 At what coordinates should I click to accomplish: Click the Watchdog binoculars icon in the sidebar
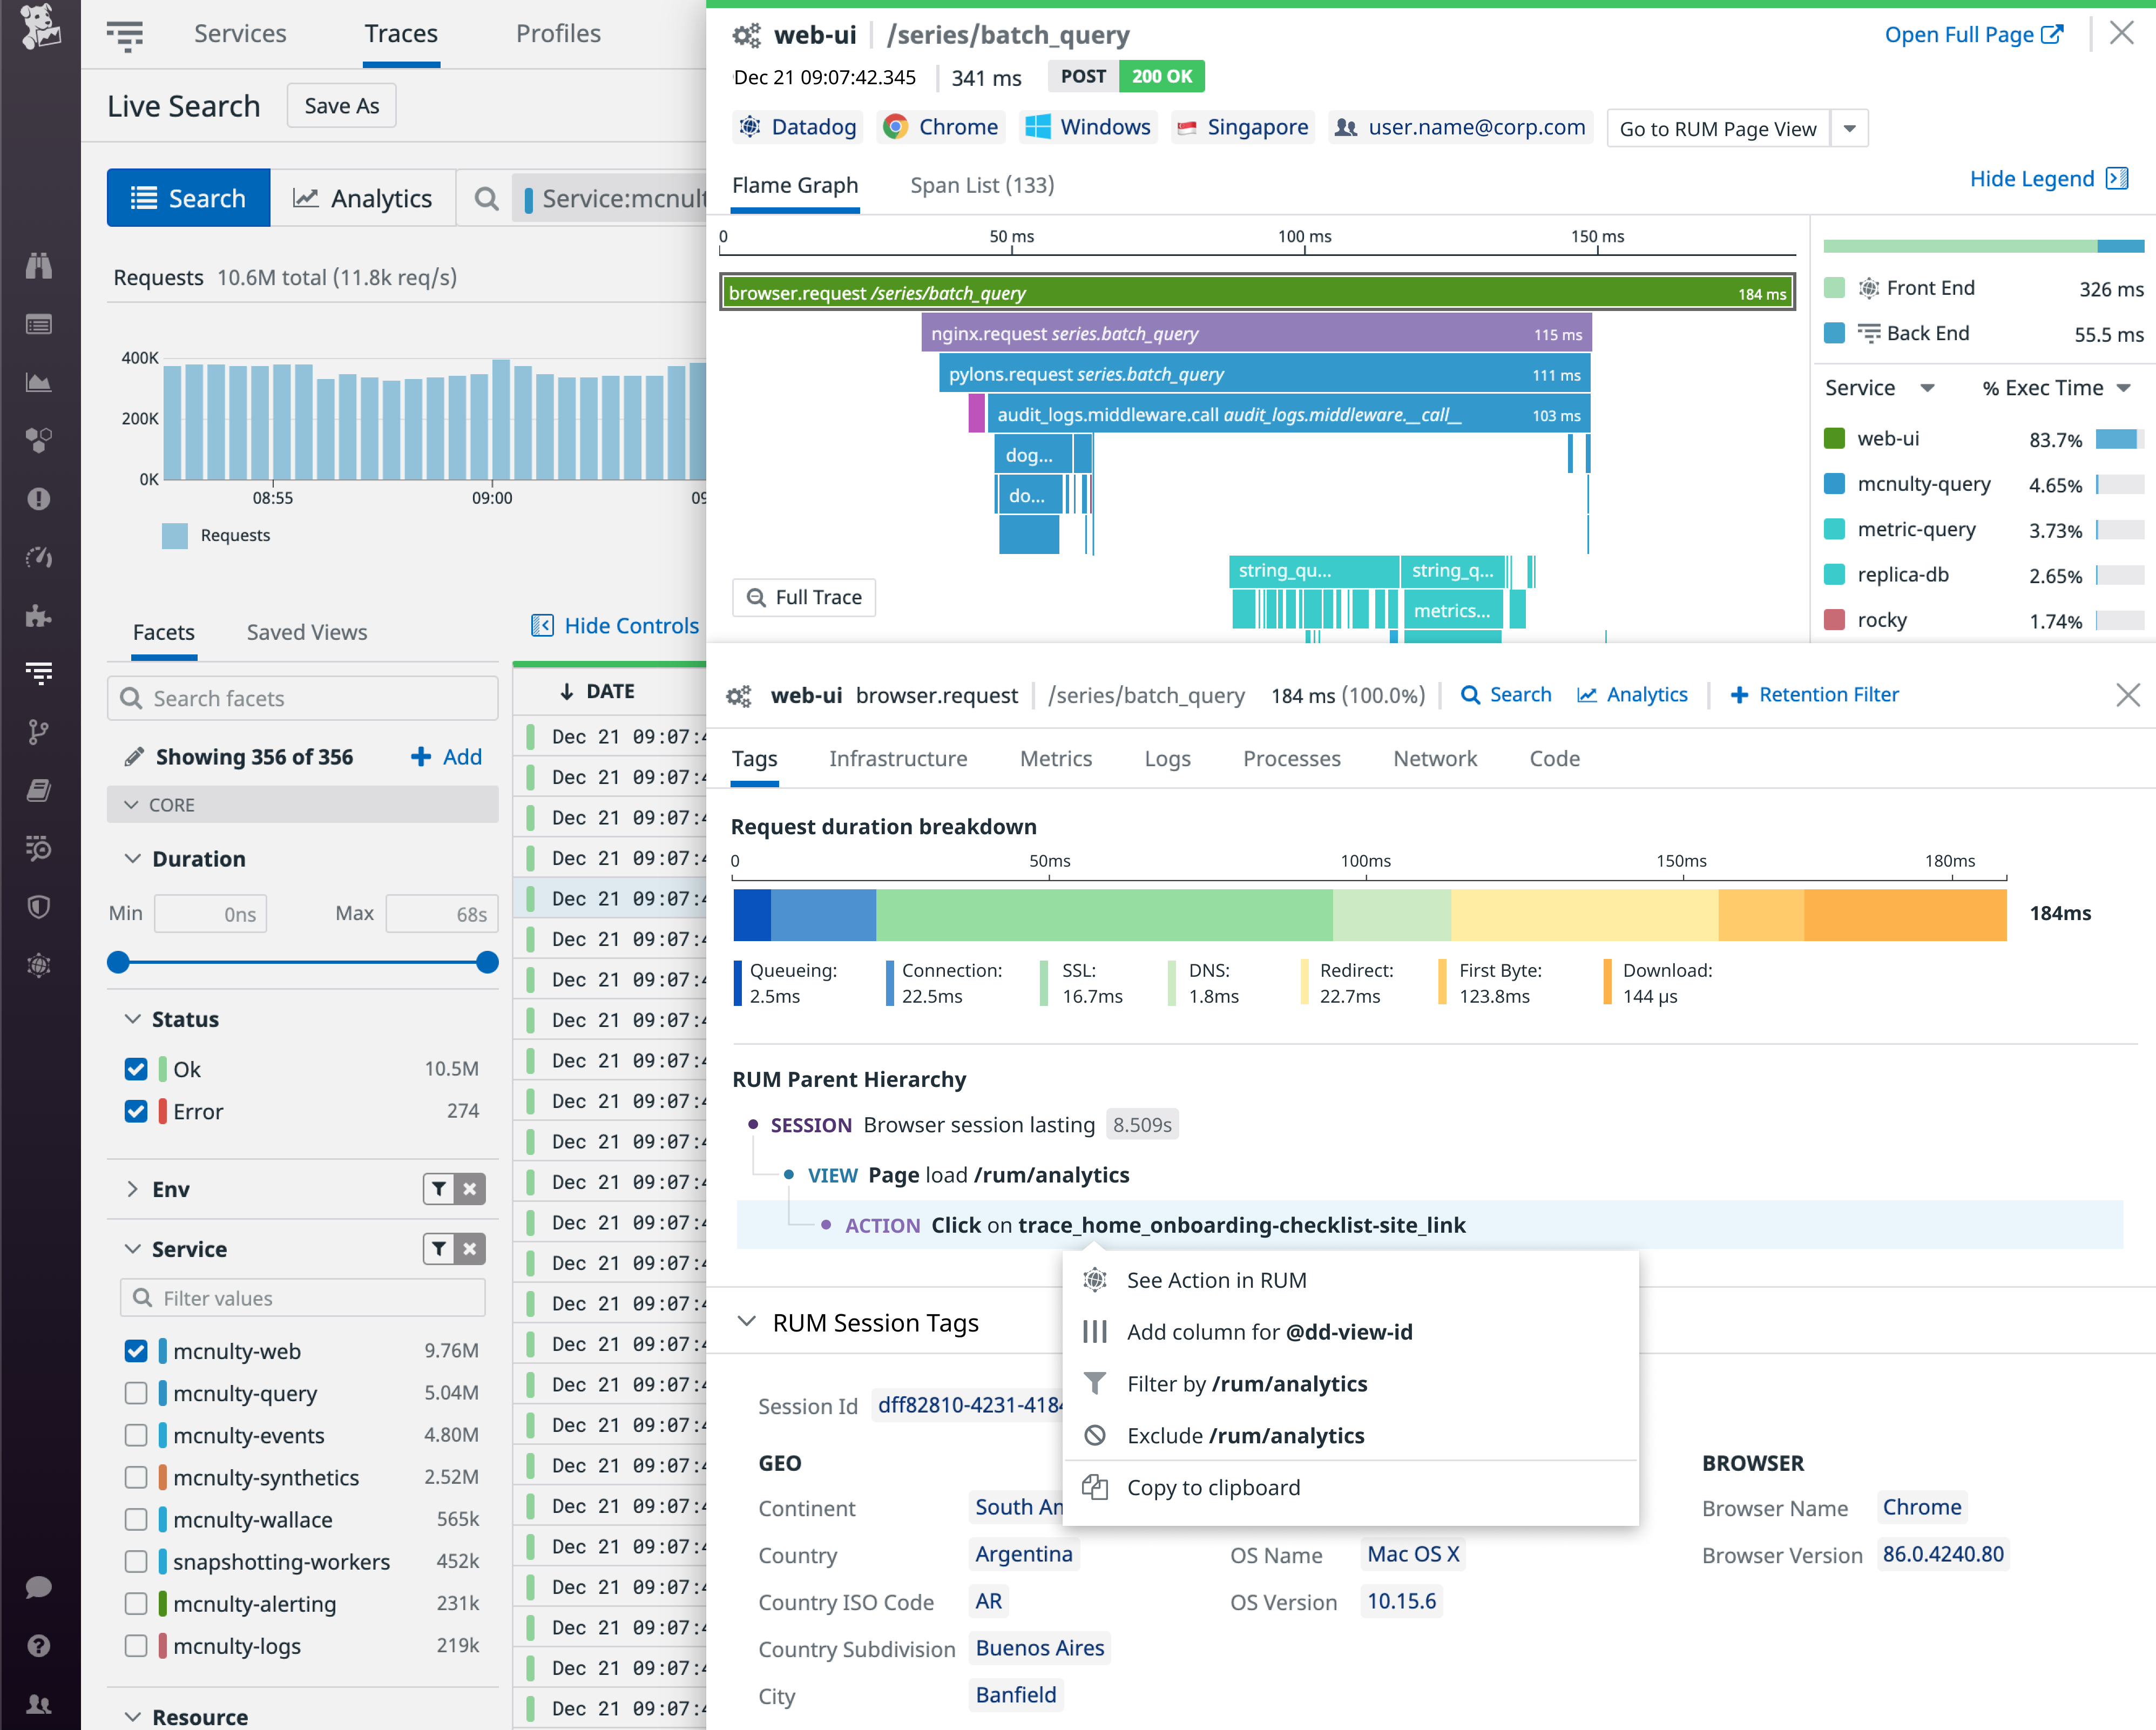click(39, 266)
